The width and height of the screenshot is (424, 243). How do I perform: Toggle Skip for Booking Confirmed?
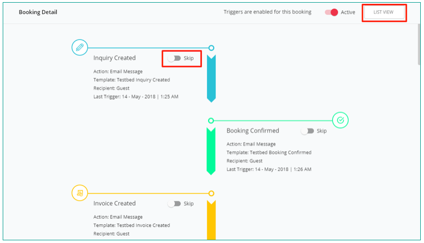307,131
